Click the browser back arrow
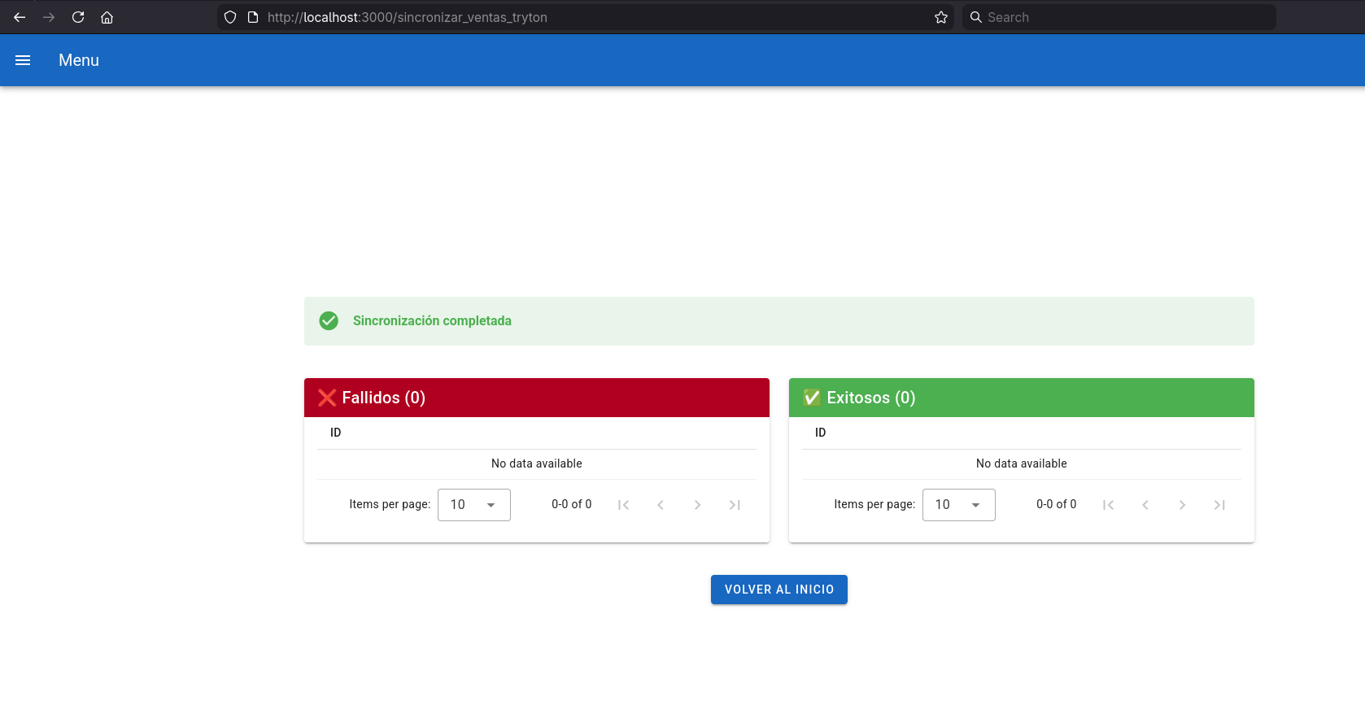Viewport: 1365px width, 718px height. (x=20, y=17)
